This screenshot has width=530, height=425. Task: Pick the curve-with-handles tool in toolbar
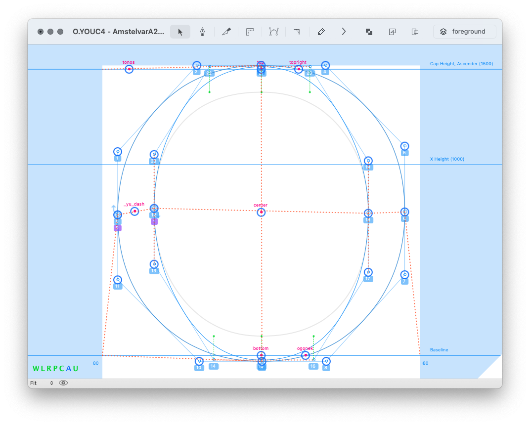pyautogui.click(x=273, y=32)
